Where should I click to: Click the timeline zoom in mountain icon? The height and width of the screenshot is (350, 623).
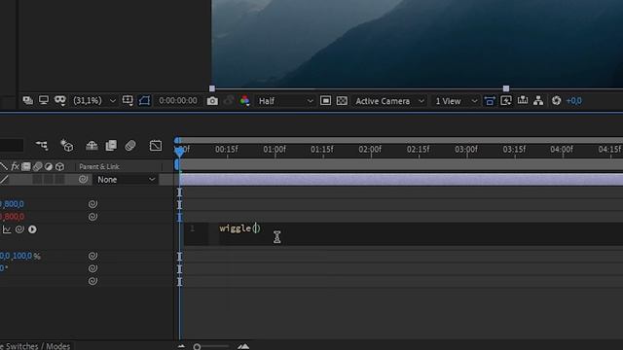click(243, 346)
